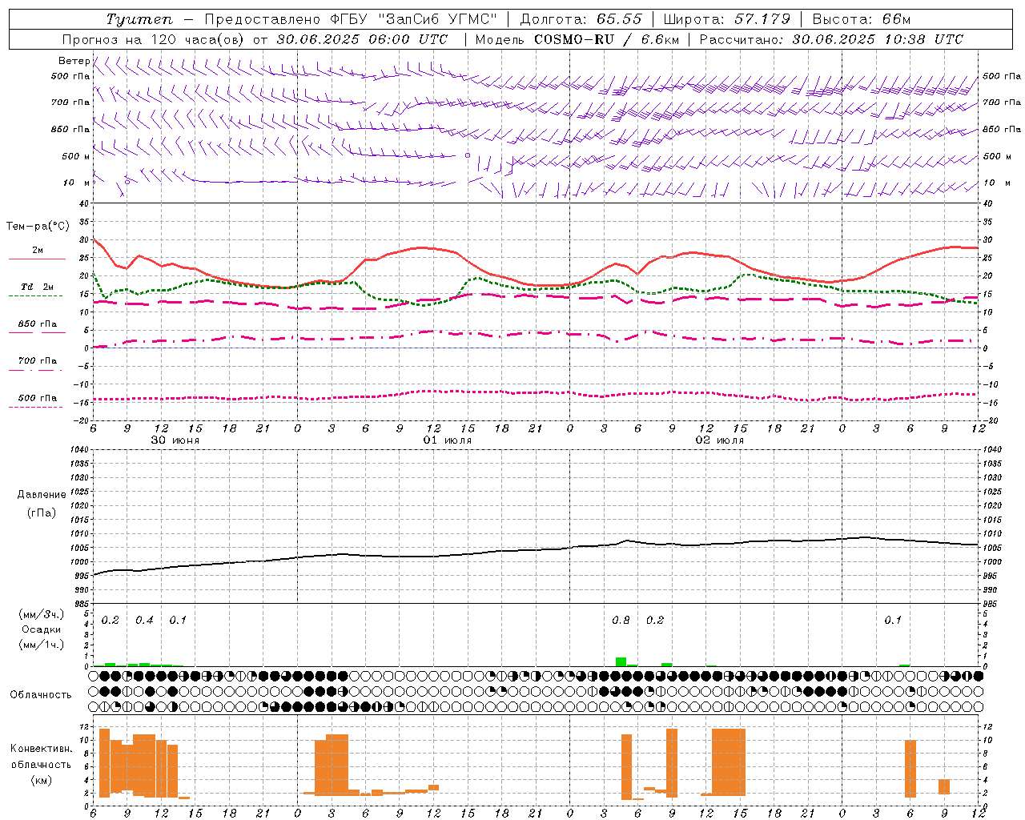Click the "Облачность" cloud cover label

pyautogui.click(x=41, y=695)
